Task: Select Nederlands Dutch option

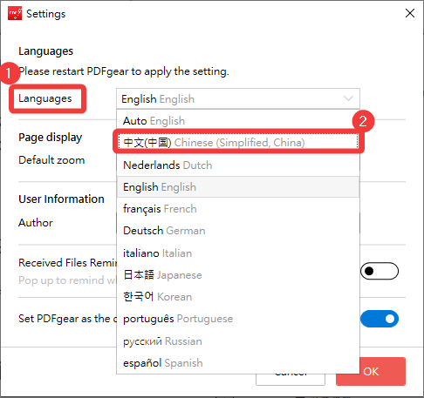Action: pyautogui.click(x=238, y=165)
